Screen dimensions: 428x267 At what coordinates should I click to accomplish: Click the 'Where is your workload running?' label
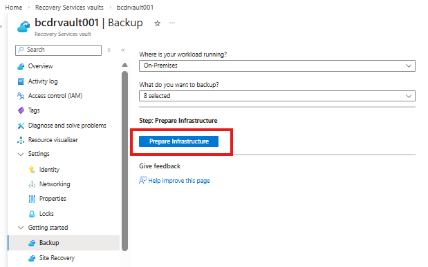(x=183, y=55)
